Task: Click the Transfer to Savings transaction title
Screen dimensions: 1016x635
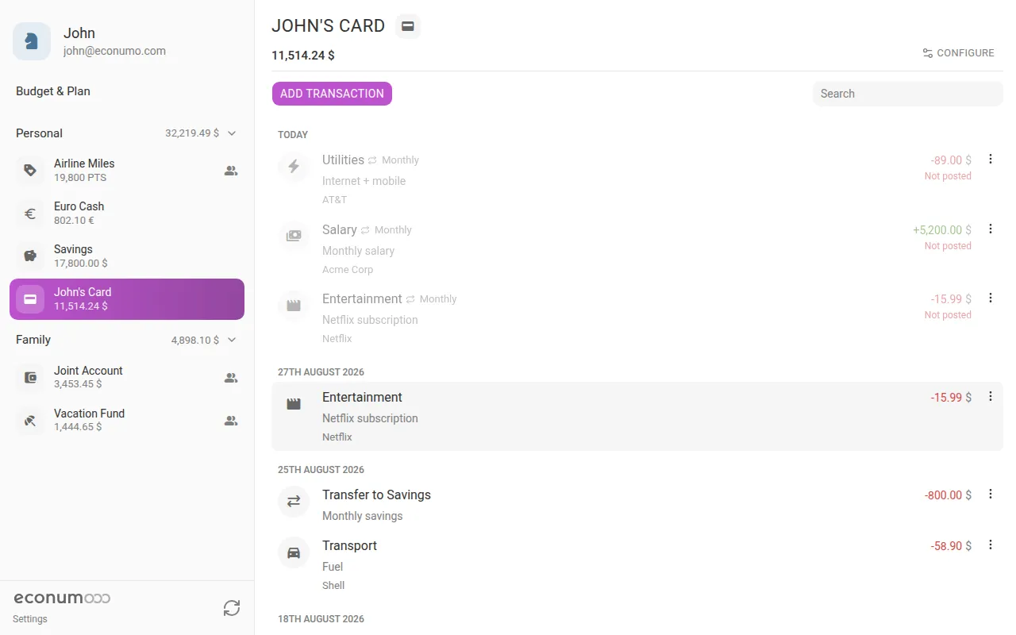Action: 376,495
